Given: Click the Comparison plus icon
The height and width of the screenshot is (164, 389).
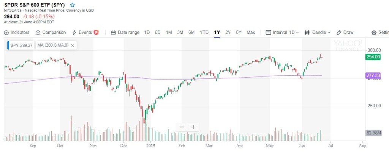Looking at the screenshot, I should click(x=38, y=33).
